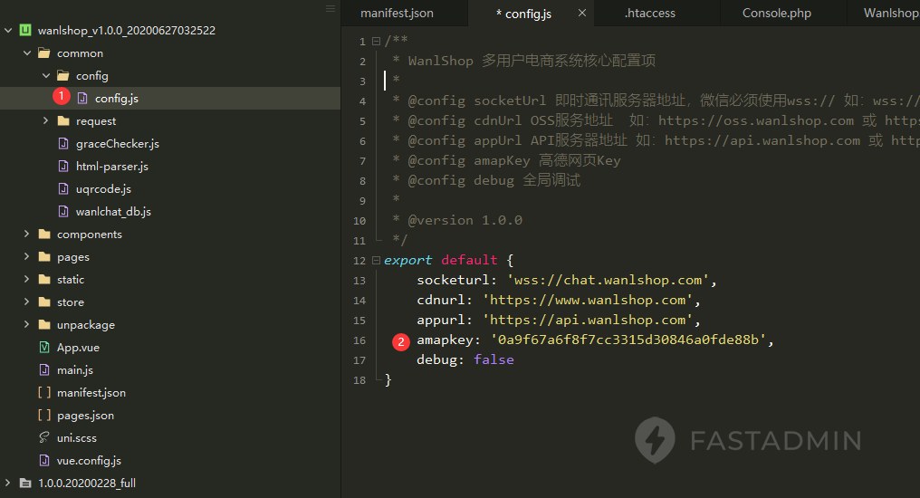Viewport: 920px width, 498px height.
Task: Click the amapkey string value on line 16
Action: (628, 340)
